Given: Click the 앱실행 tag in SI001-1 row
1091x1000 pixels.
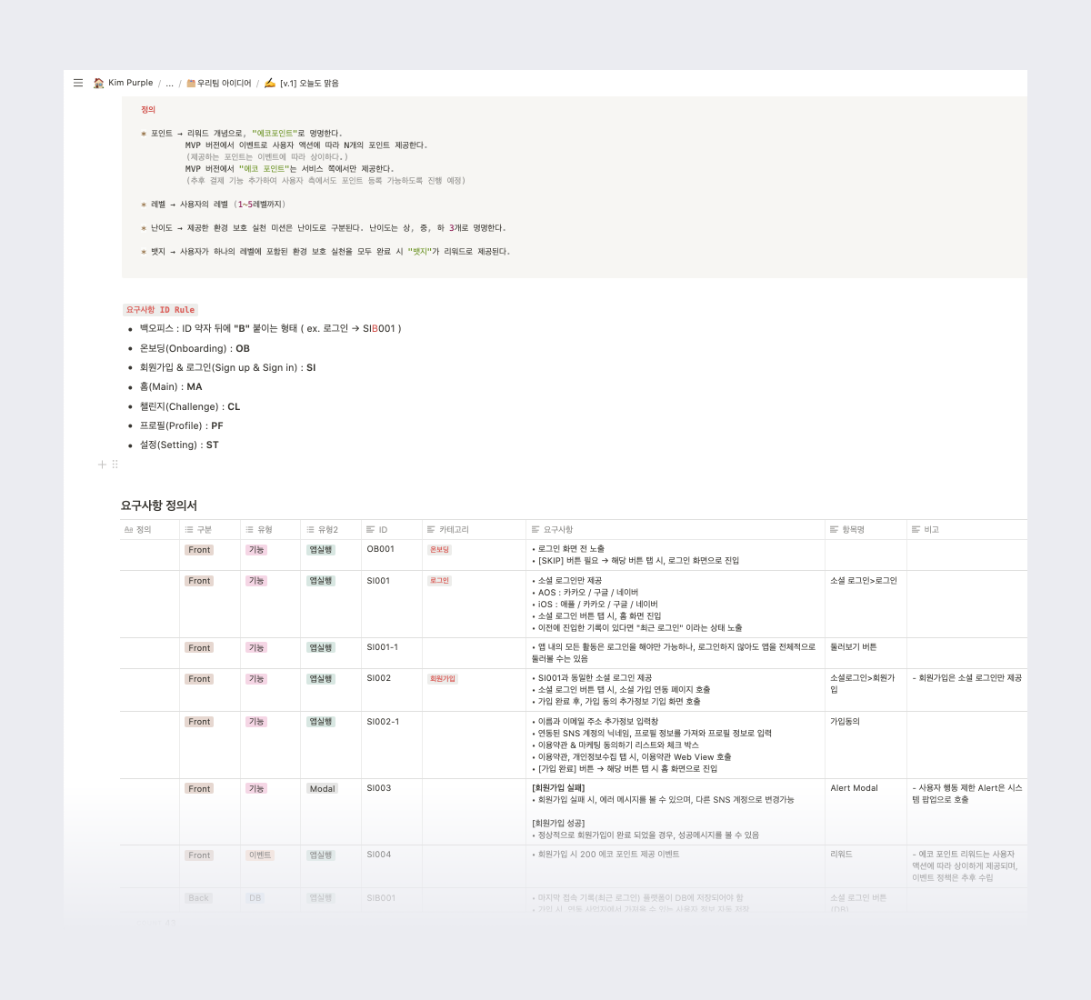Looking at the screenshot, I should (x=321, y=648).
